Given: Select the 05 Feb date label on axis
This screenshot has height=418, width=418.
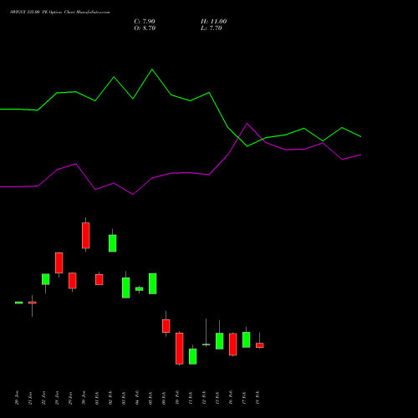Looking at the screenshot, I should pyautogui.click(x=150, y=398).
